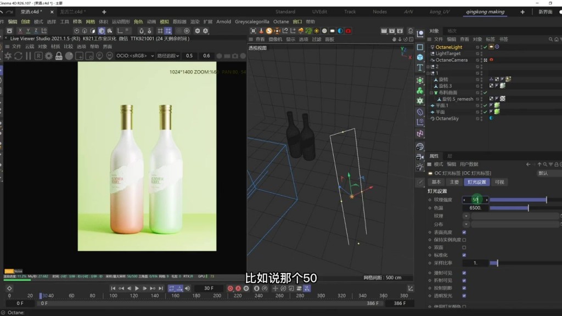This screenshot has width=562, height=316.
Task: Enable the 双面 checkbox
Action: 464,247
